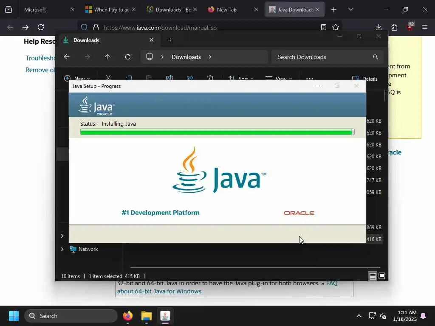The height and width of the screenshot is (326, 435).
Task: Click the Search Downloads field
Action: [328, 57]
